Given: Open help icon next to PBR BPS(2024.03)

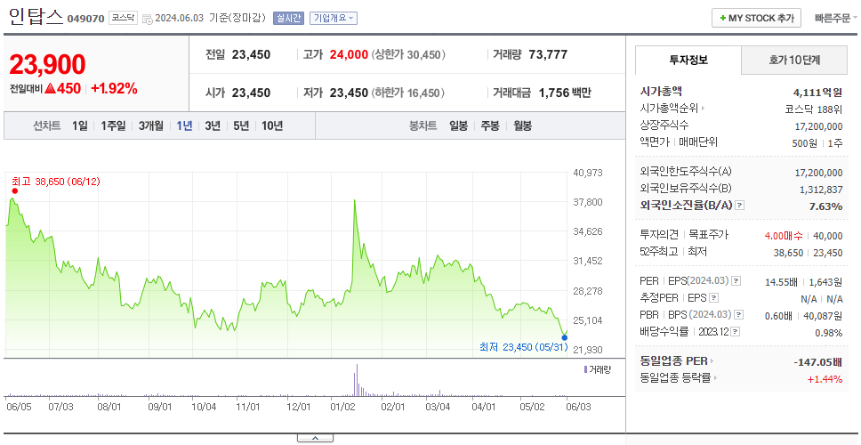Looking at the screenshot, I should (739, 315).
